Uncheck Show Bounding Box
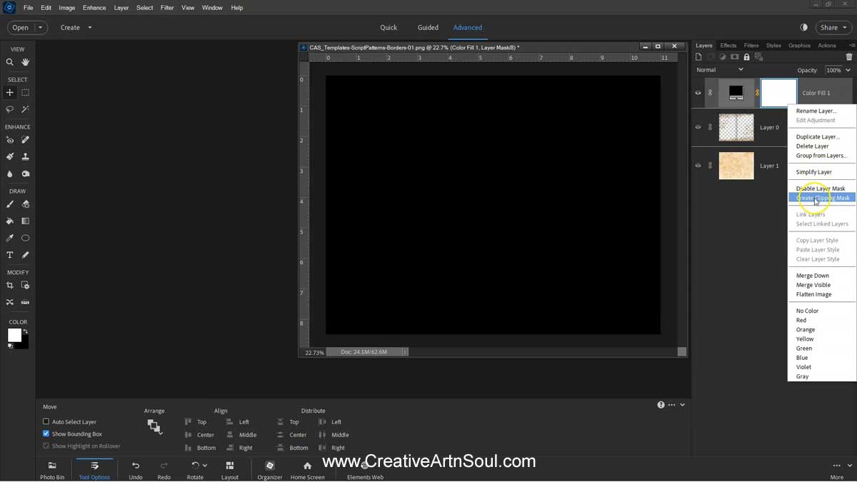Viewport: 857px width, 482px height. 46,434
